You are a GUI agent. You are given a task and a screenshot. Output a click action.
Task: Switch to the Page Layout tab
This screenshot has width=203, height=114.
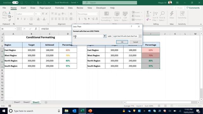point(45,8)
